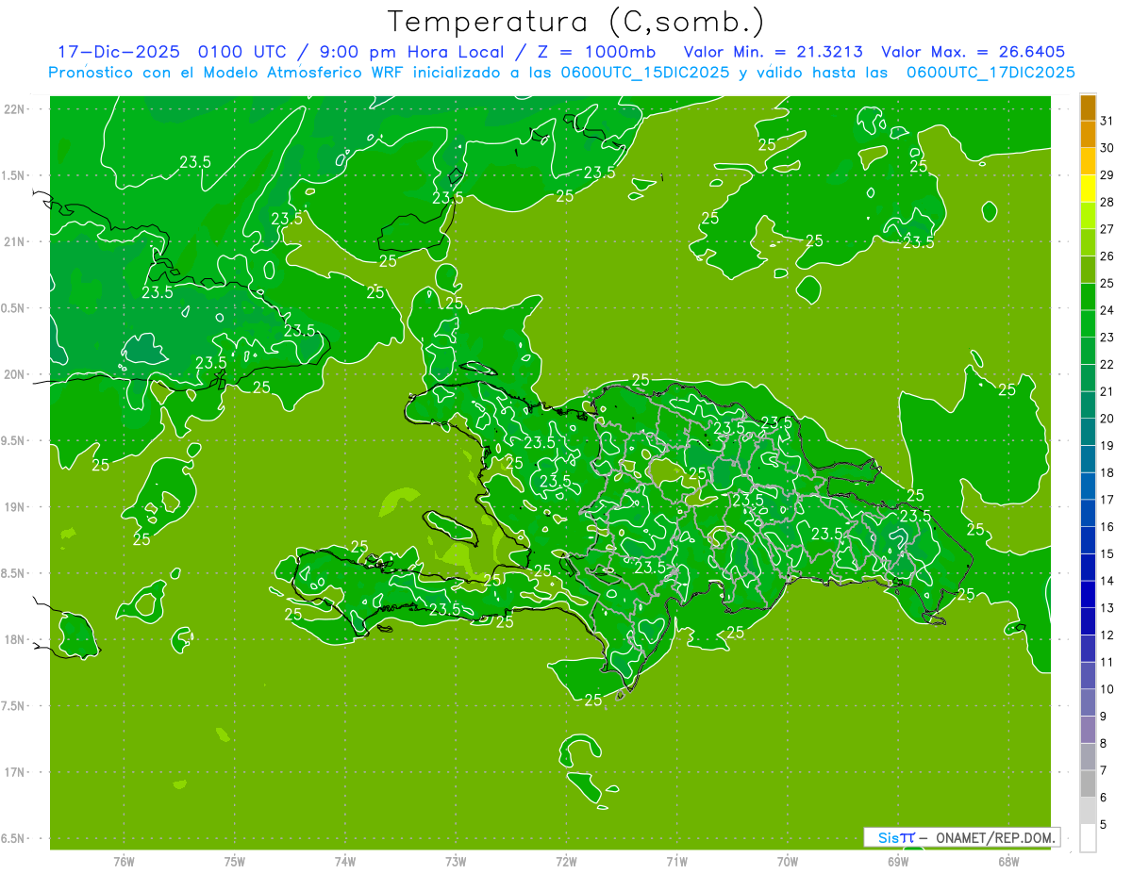Click the '72W' longitude axis label
The image size is (1132, 874).
click(566, 861)
